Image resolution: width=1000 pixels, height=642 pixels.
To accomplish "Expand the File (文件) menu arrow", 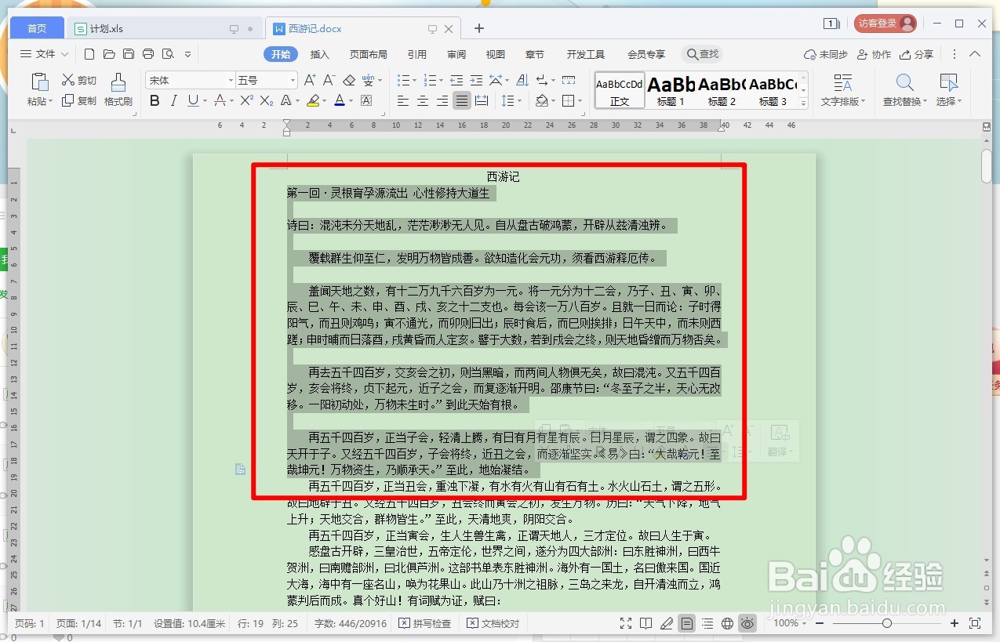I will [x=64, y=54].
